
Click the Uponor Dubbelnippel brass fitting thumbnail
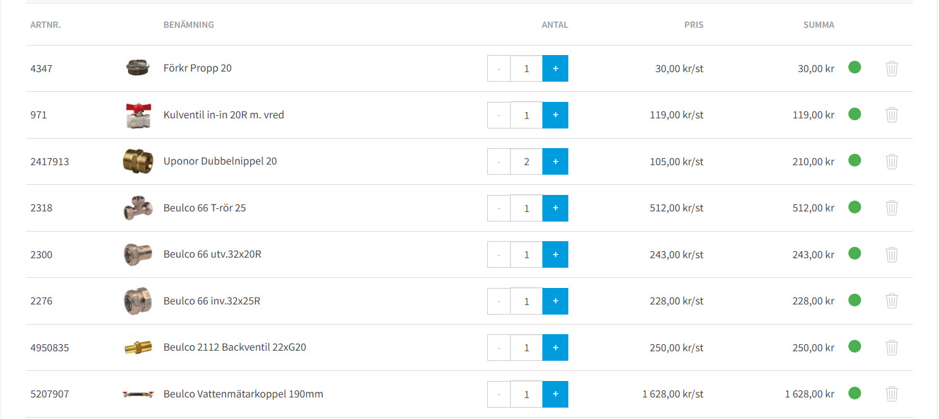pyautogui.click(x=137, y=161)
